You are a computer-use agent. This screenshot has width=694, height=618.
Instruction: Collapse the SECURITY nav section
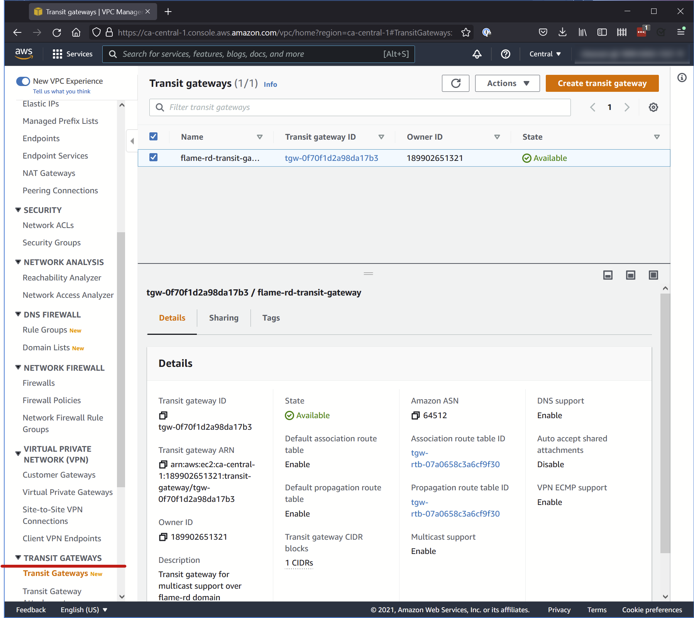[x=18, y=210]
